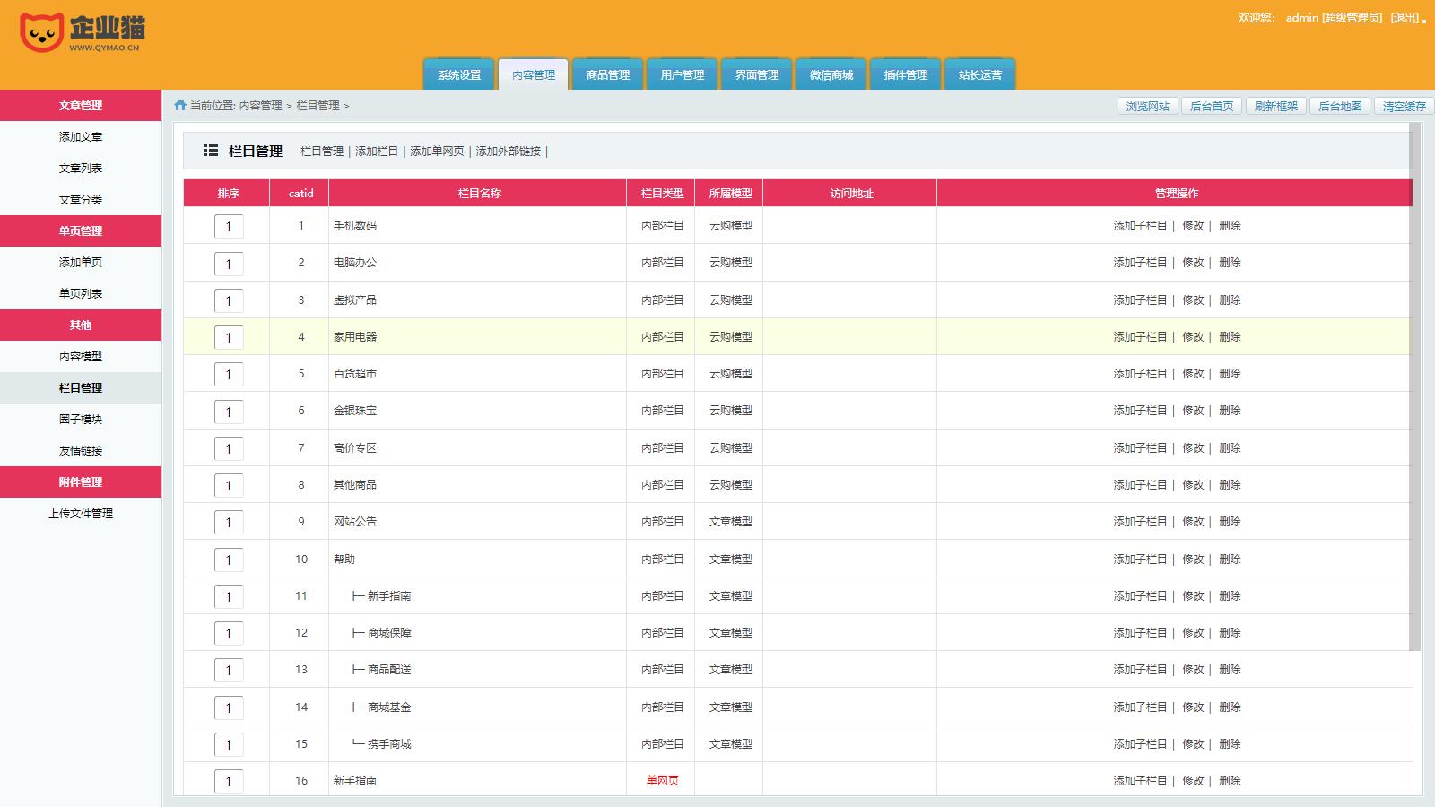Select the 插件管理 tab

(x=906, y=75)
